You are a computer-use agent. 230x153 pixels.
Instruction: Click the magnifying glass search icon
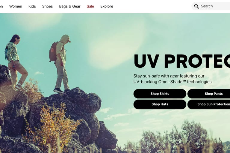(x=196, y=6)
